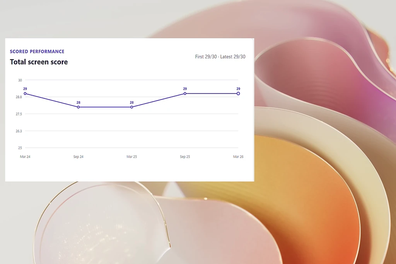Image resolution: width=396 pixels, height=264 pixels.
Task: Select the Sep 24 data point marker
Action: coord(78,107)
